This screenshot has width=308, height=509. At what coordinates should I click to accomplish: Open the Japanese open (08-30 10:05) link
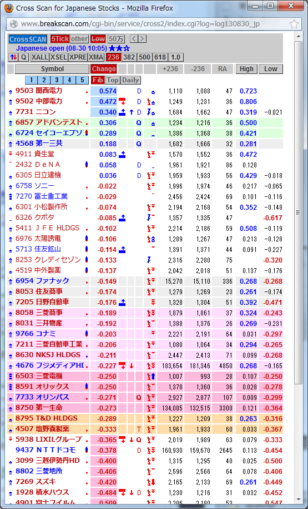click(x=62, y=48)
